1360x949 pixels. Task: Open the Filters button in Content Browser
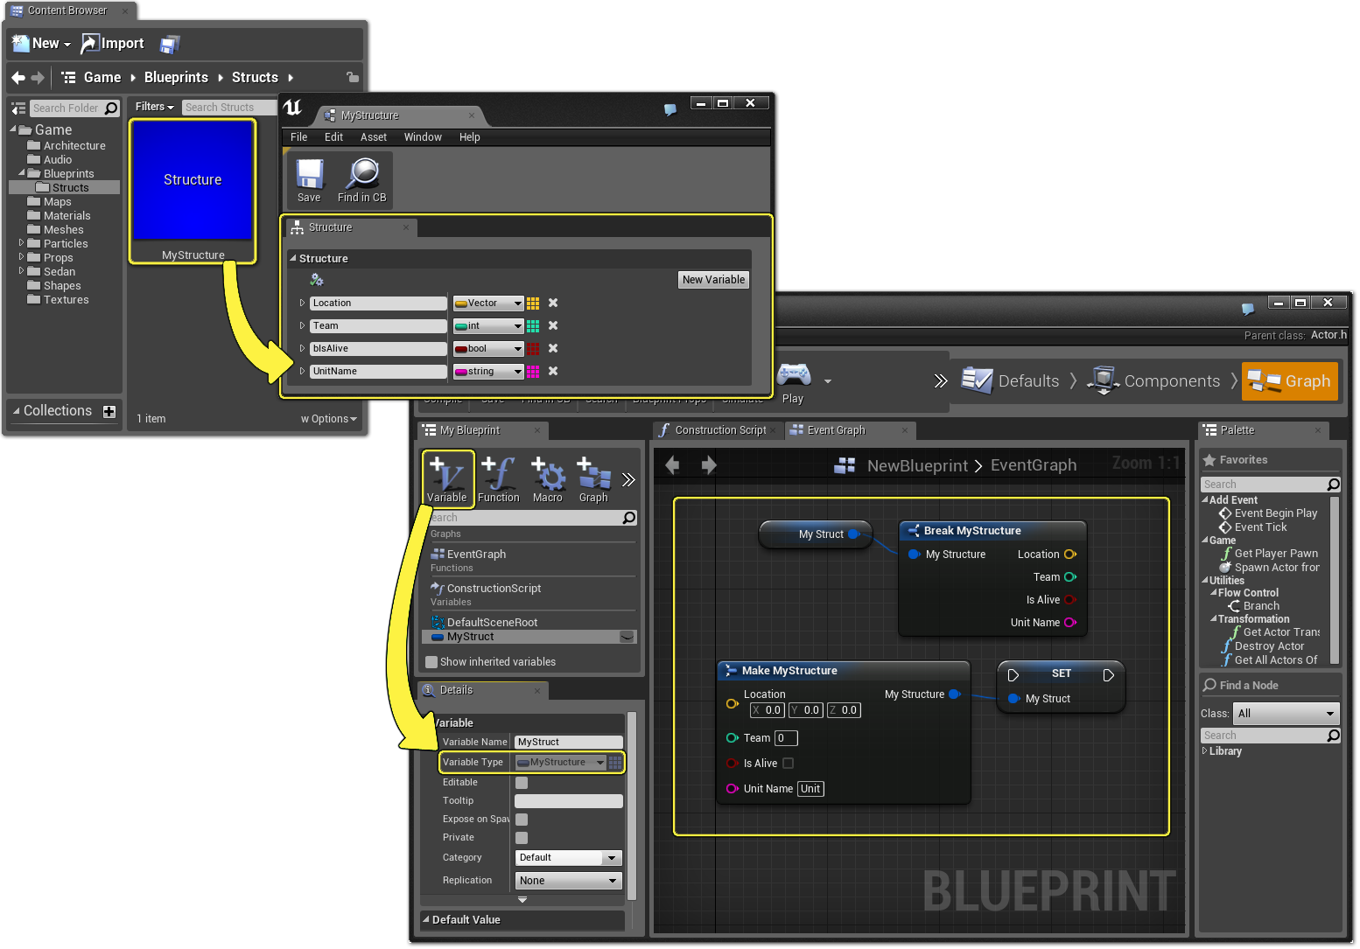pyautogui.click(x=154, y=107)
